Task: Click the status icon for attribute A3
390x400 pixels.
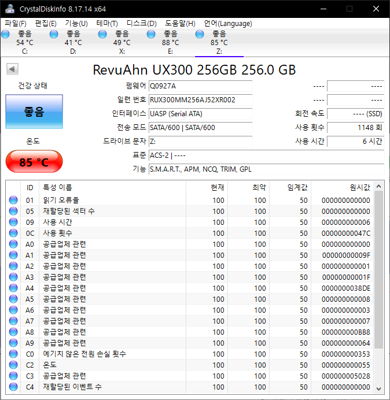Action: pos(13,277)
